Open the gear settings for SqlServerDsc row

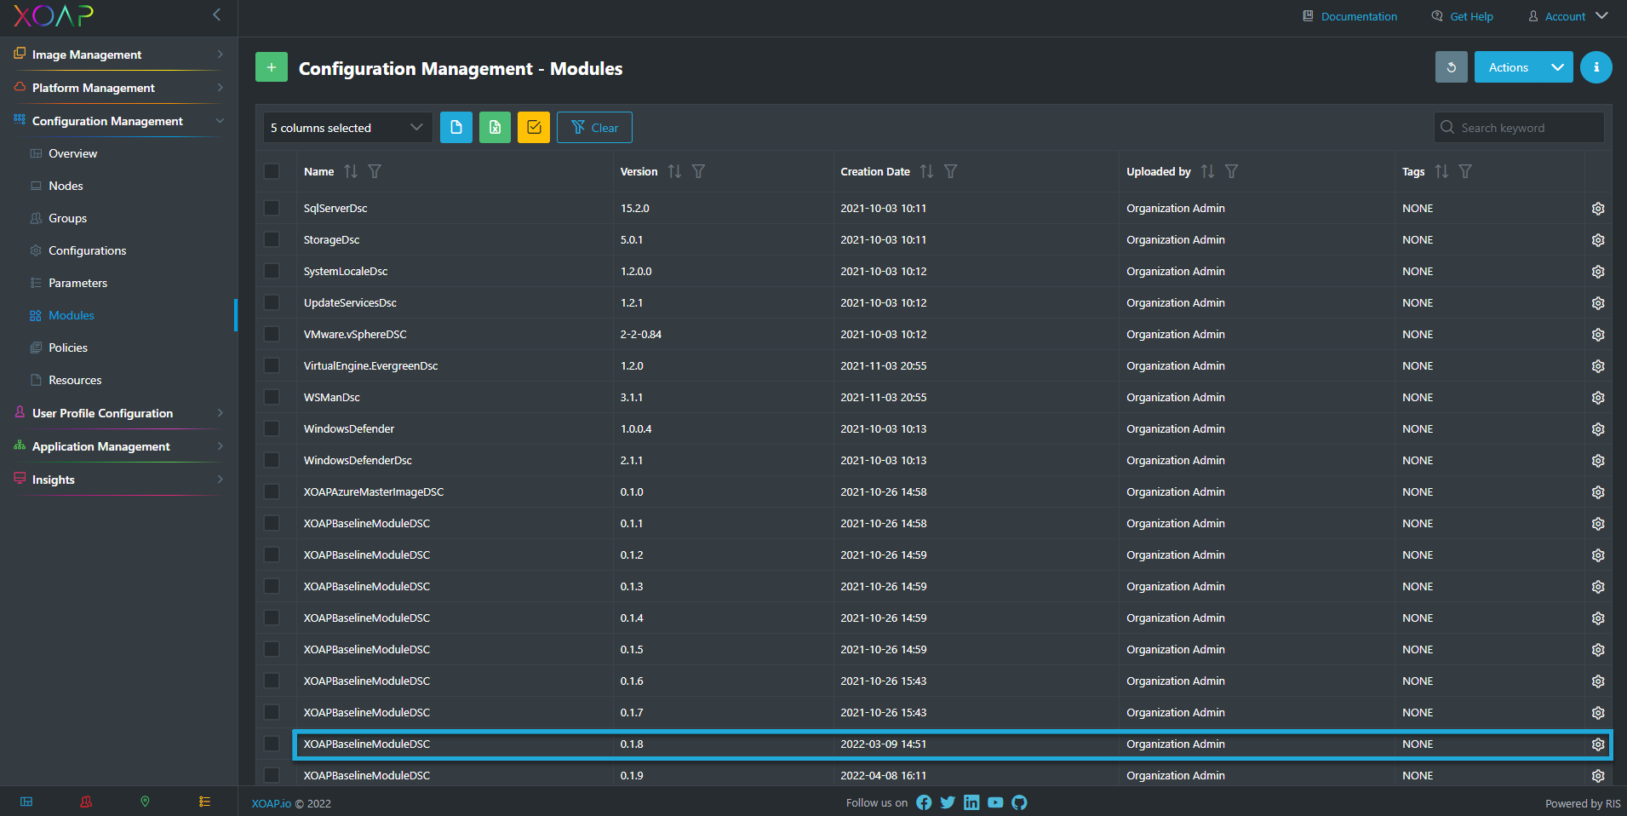pos(1598,209)
